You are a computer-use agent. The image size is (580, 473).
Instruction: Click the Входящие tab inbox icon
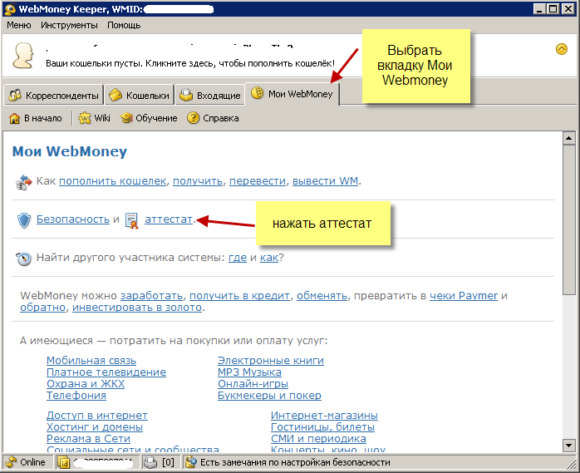(186, 95)
